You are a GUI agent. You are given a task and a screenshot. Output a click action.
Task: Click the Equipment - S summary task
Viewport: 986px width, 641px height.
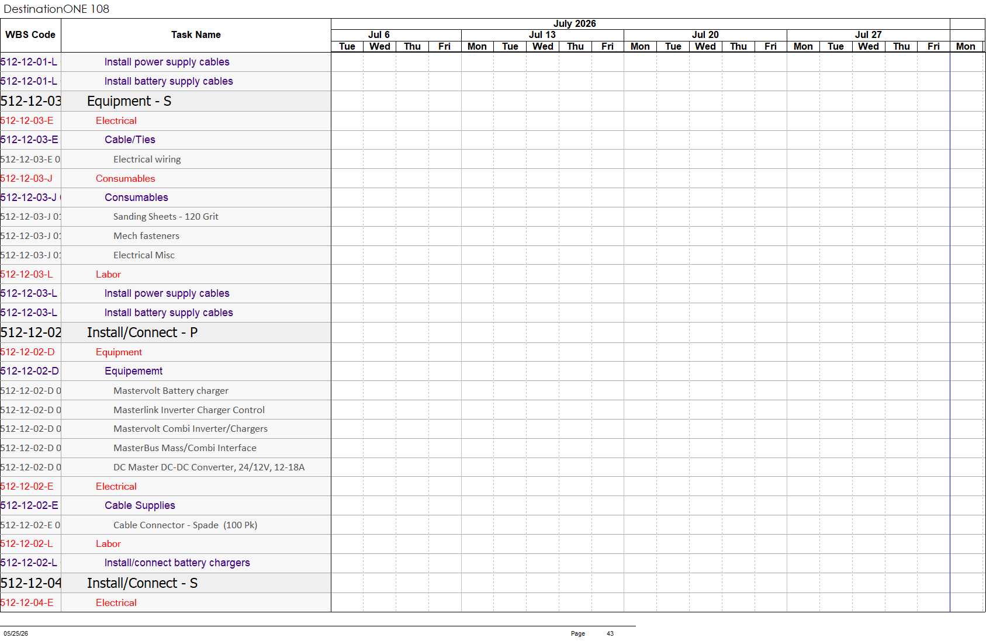point(129,101)
